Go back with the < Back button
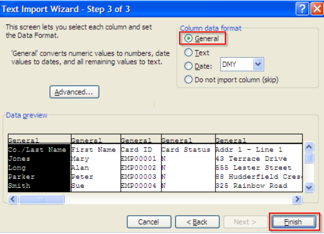The width and height of the screenshot is (324, 234). coord(197,222)
